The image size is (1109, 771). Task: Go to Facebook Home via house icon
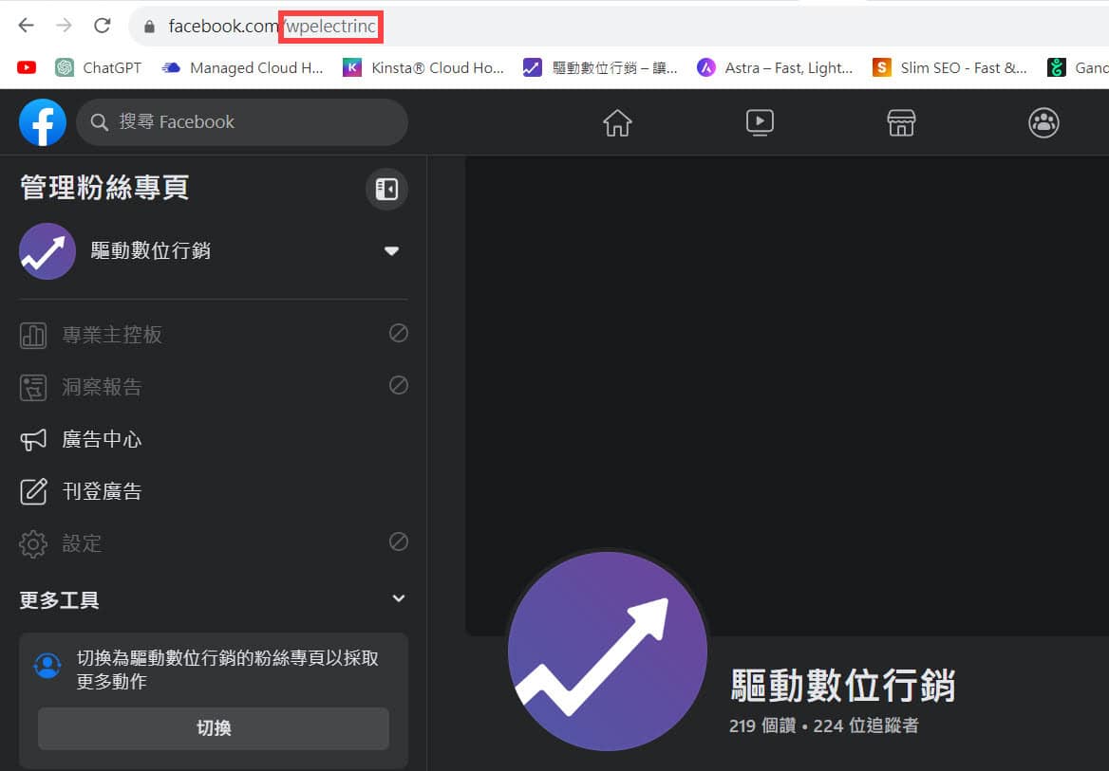click(x=617, y=123)
